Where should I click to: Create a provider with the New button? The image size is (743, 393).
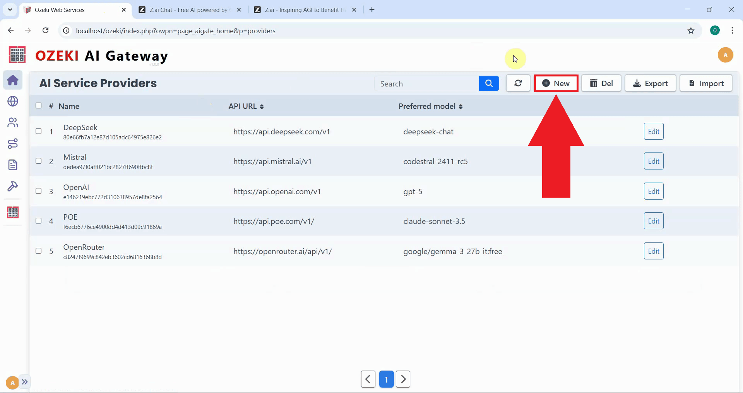[x=556, y=83]
